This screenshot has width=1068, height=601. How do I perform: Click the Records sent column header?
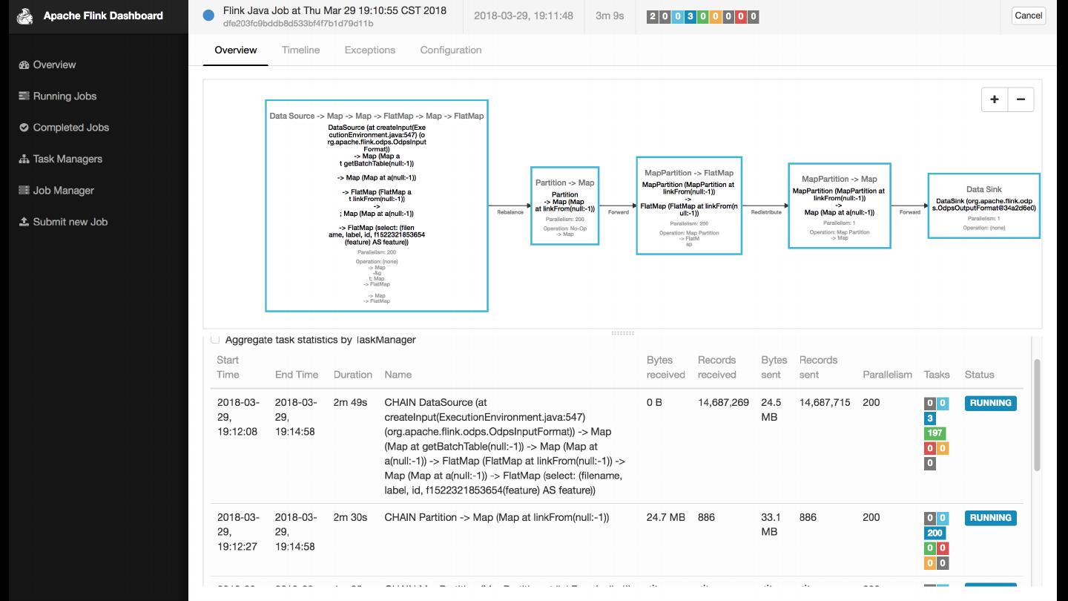pyautogui.click(x=819, y=367)
